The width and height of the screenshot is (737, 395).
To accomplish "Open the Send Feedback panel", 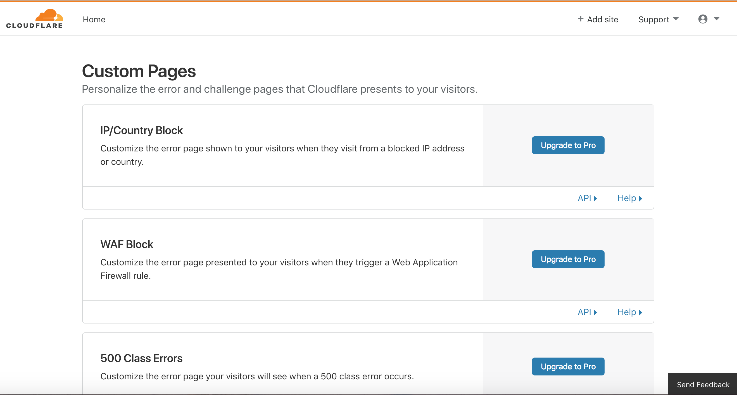I will point(703,384).
